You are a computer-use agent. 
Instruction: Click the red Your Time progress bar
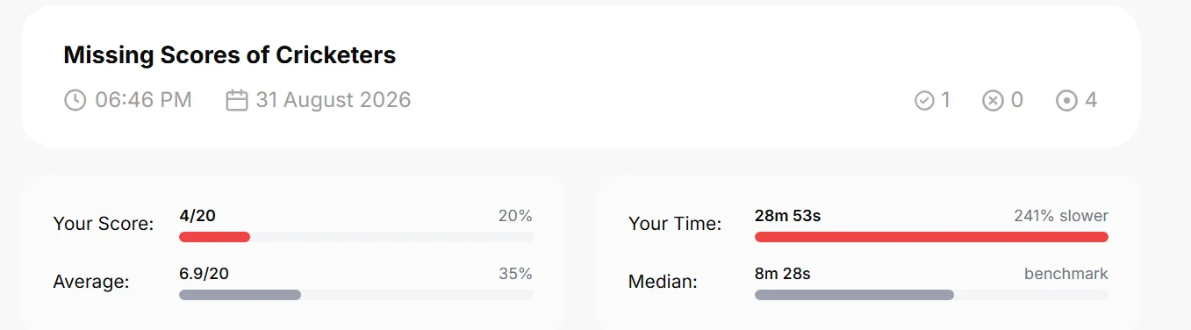tap(931, 237)
